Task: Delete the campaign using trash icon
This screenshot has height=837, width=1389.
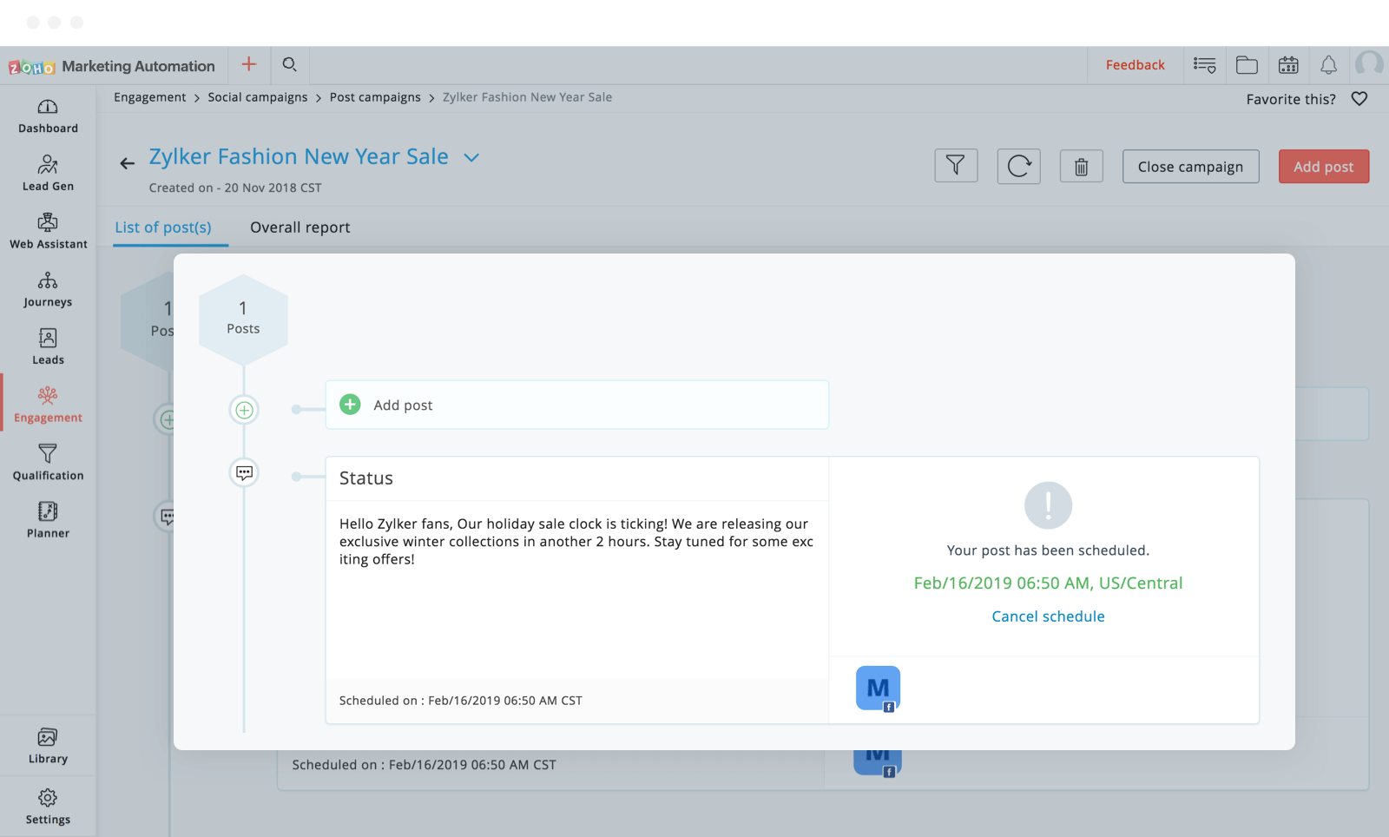Action: click(x=1081, y=166)
